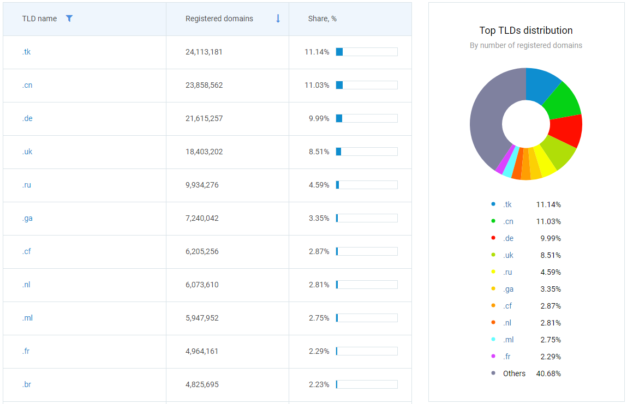This screenshot has height=404, width=627.
Task: Click the Share, % column header
Action: point(322,19)
